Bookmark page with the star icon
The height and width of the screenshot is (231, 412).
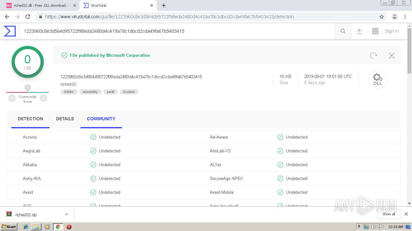(382, 17)
